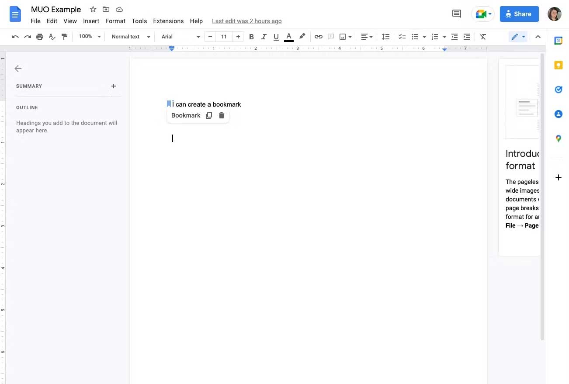The height and width of the screenshot is (384, 569).
Task: Open the Insert menu
Action: (x=91, y=21)
